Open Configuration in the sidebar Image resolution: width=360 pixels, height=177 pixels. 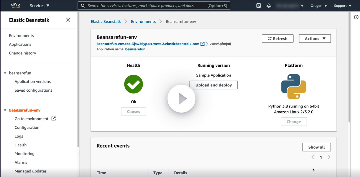click(x=27, y=127)
